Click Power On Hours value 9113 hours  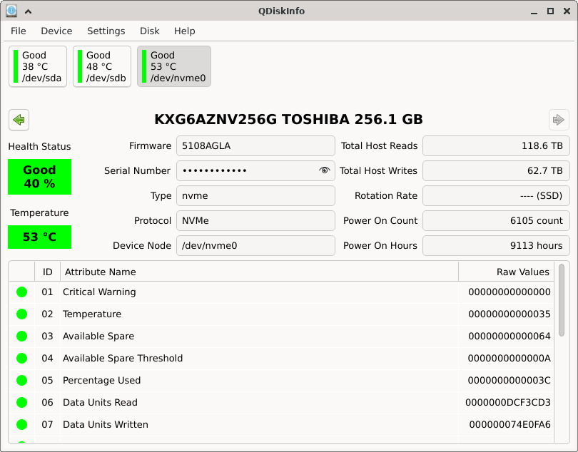[496, 246]
